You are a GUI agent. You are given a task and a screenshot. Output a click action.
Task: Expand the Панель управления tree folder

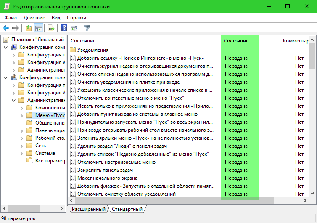point(21,130)
